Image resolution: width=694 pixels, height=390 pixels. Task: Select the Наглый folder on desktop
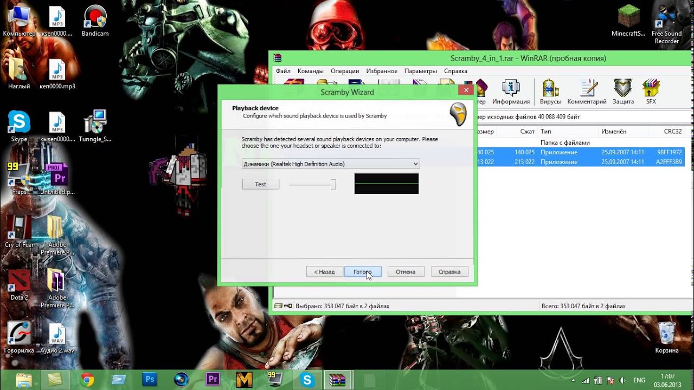click(19, 75)
